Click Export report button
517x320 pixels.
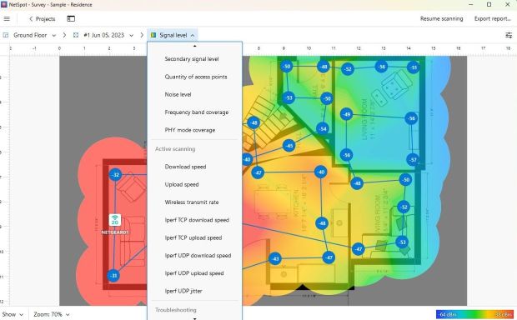(492, 19)
